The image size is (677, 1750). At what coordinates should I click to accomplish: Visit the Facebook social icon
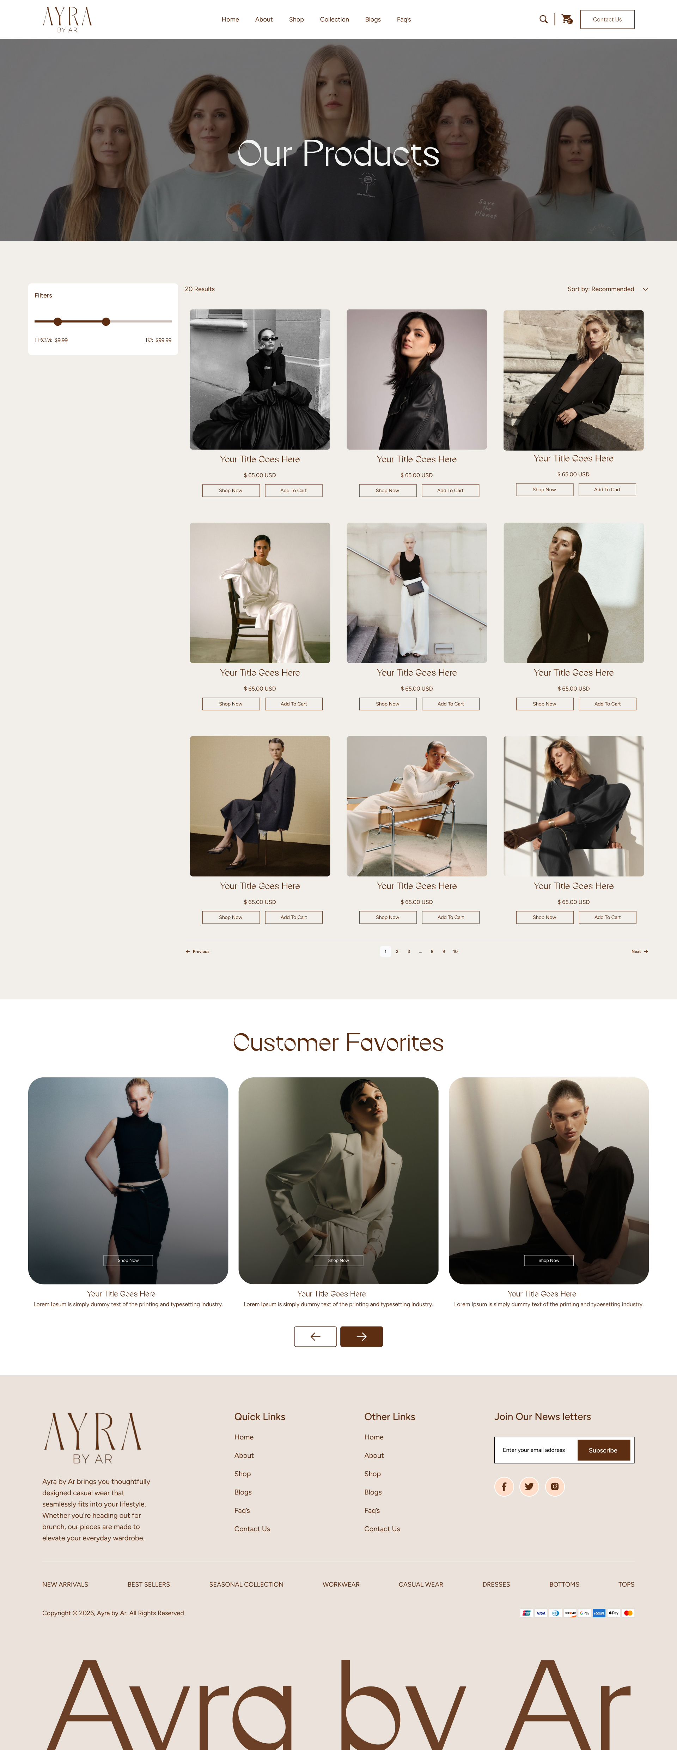tap(504, 1486)
